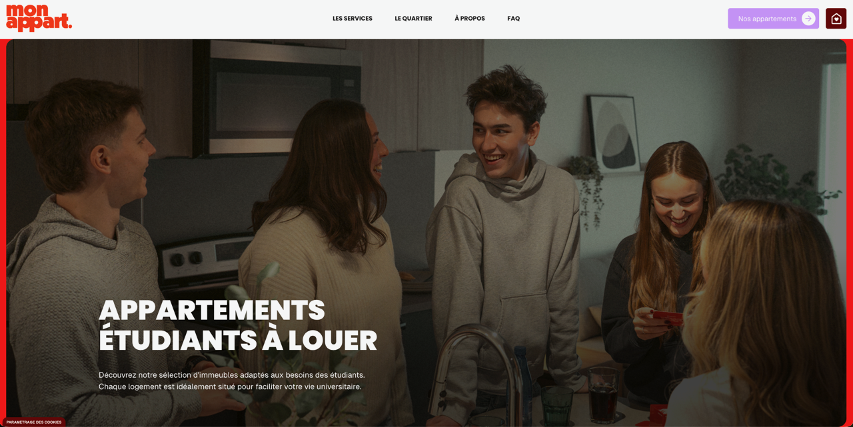
Task: Click the framed abstract artwork in the photo
Action: coord(614,133)
